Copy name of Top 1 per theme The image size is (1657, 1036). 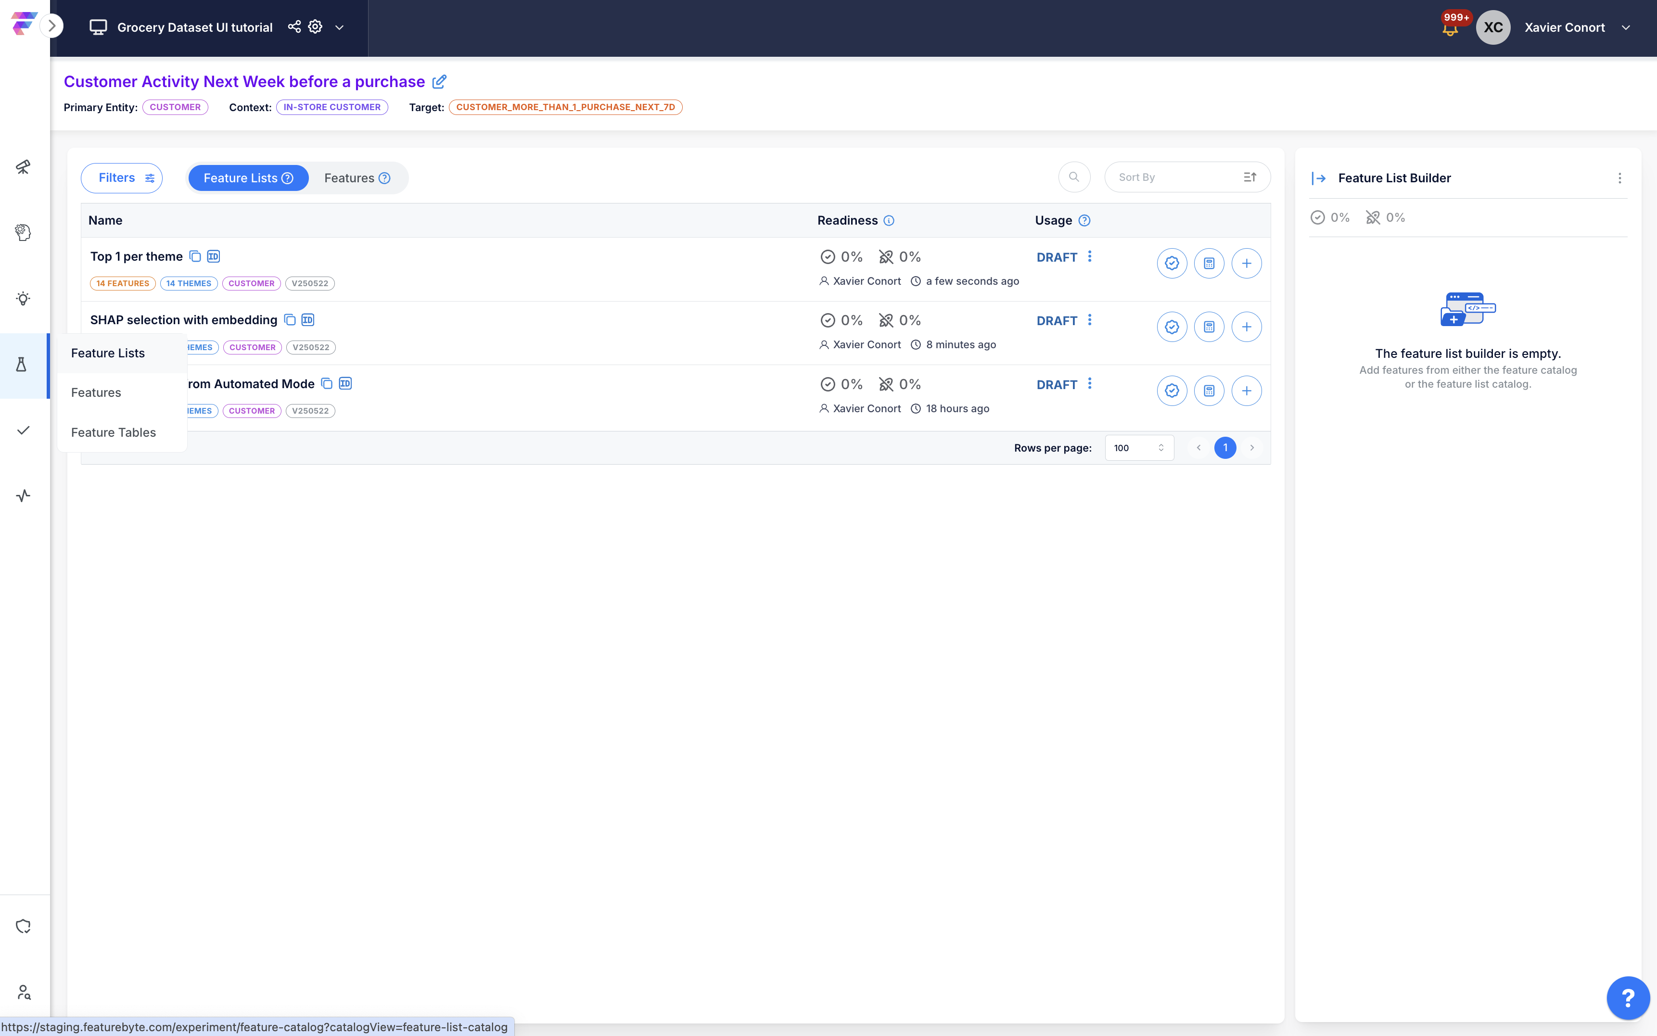(x=195, y=256)
